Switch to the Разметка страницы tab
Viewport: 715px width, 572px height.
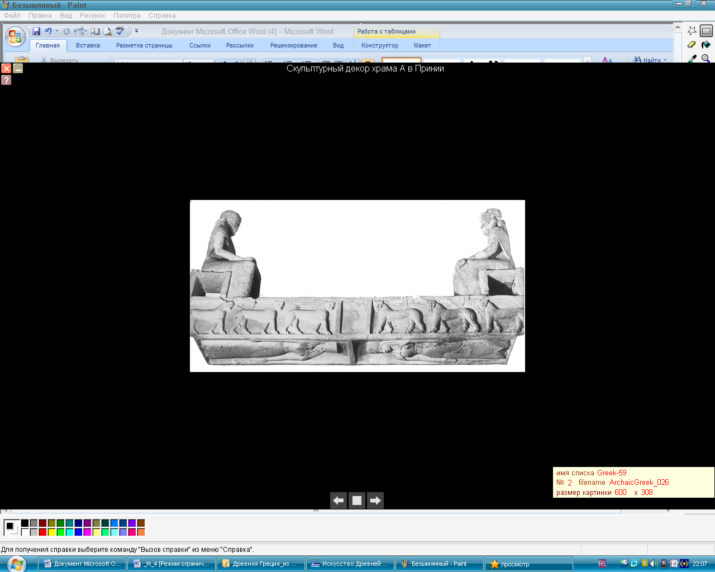144,46
